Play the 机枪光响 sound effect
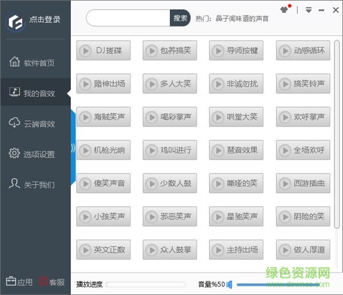The image size is (343, 295). tap(103, 150)
